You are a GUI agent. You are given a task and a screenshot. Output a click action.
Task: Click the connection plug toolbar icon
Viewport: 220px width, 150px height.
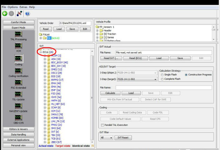[19, 14]
